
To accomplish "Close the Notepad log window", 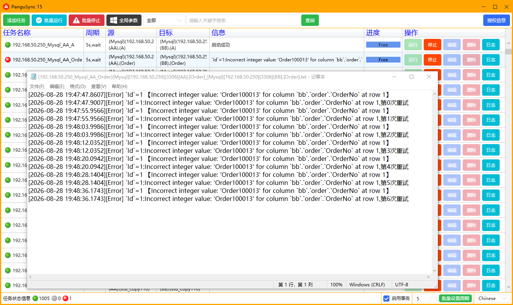I will (x=429, y=77).
